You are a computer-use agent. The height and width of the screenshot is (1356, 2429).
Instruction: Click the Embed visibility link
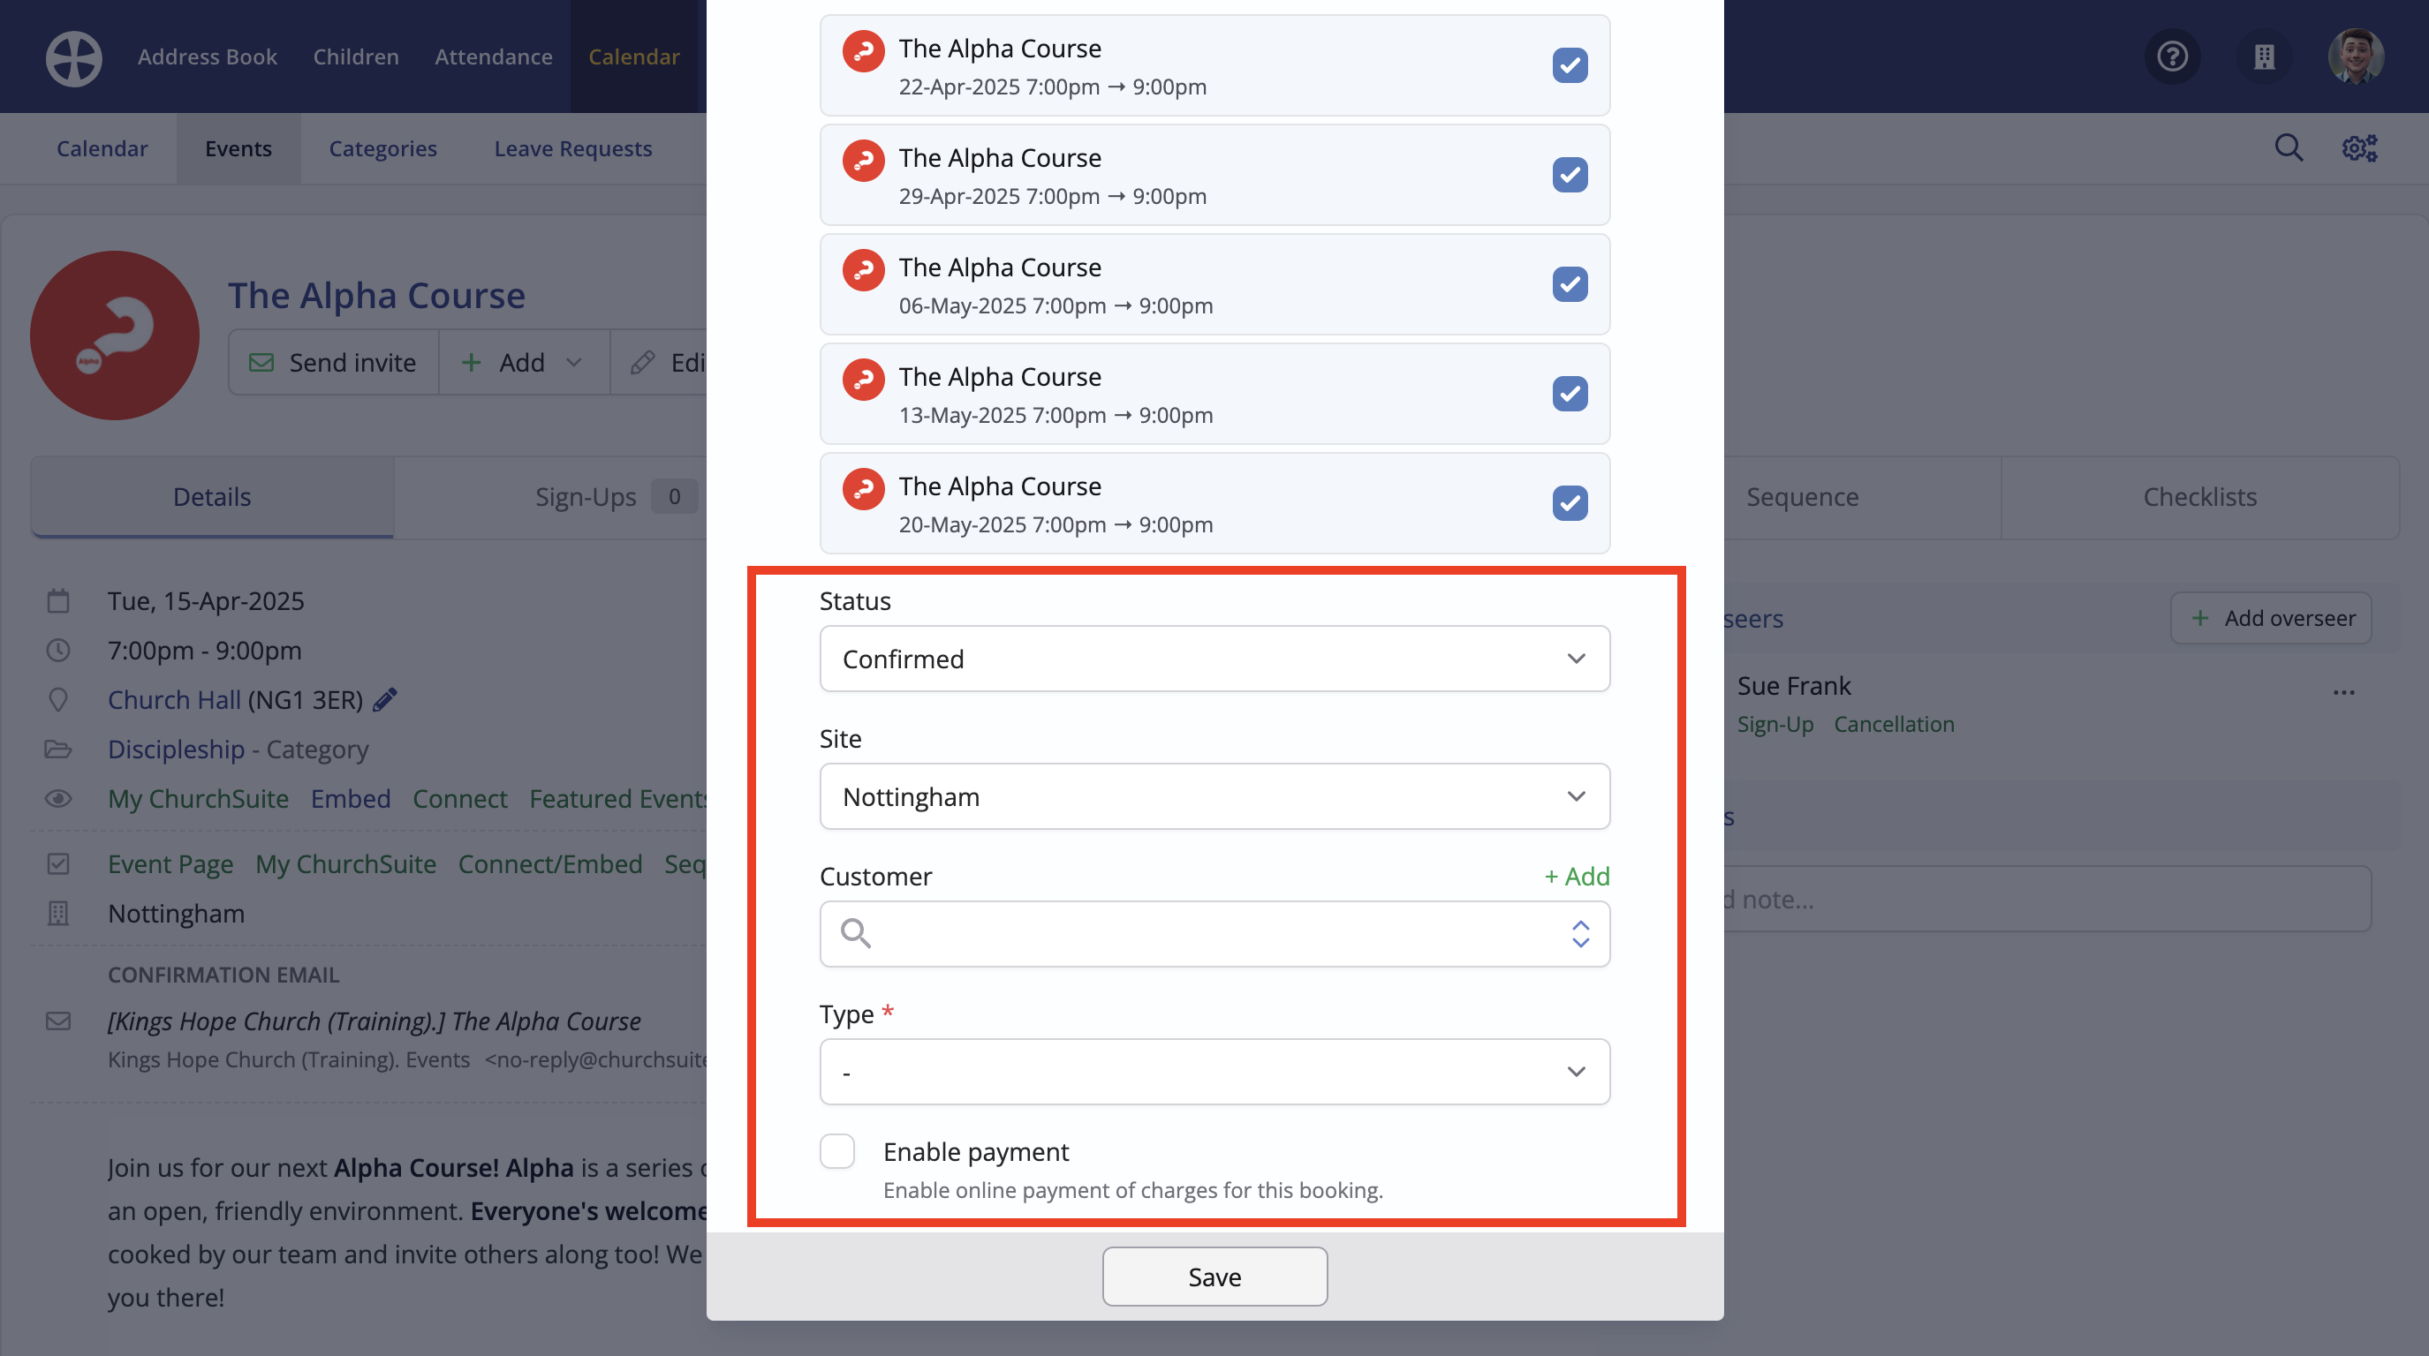pyautogui.click(x=351, y=799)
